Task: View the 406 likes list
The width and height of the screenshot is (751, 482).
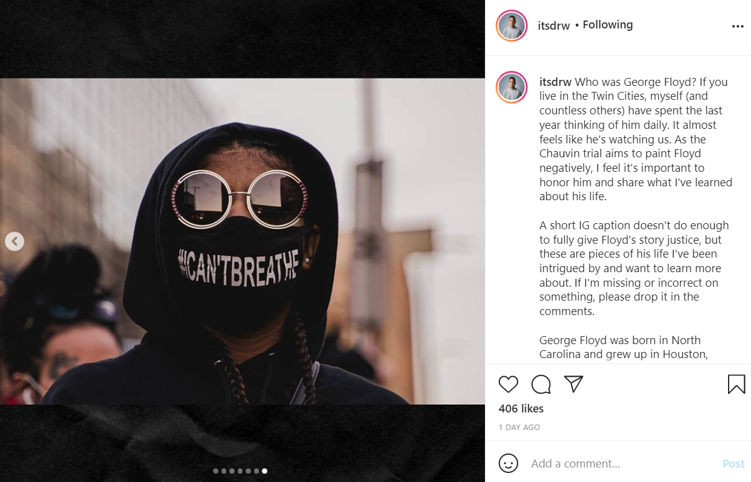Action: click(521, 409)
